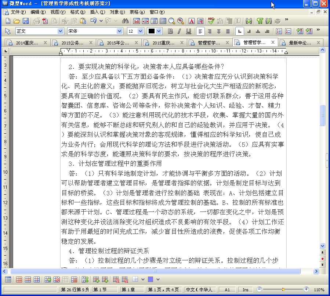Click the vertical scrollbar thumb
Image resolution: width=330 pixels, height=296 pixels.
click(322, 115)
